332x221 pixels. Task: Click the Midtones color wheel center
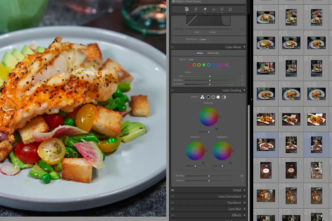click(209, 117)
